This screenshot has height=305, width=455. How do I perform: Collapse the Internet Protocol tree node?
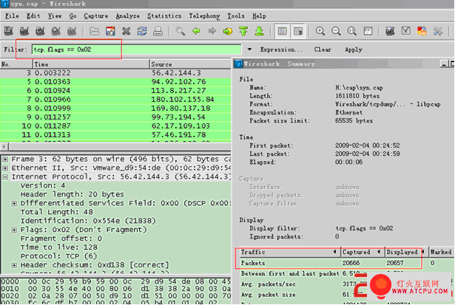(5, 177)
